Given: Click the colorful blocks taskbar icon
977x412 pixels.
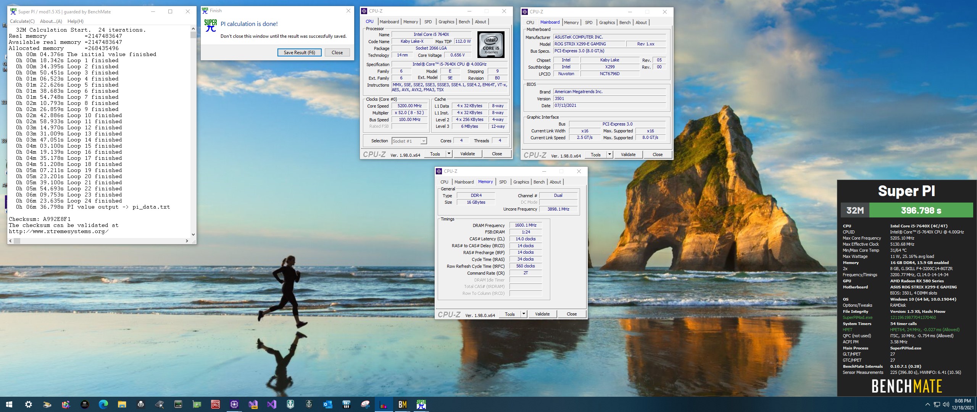Looking at the screenshot, I should point(66,404).
